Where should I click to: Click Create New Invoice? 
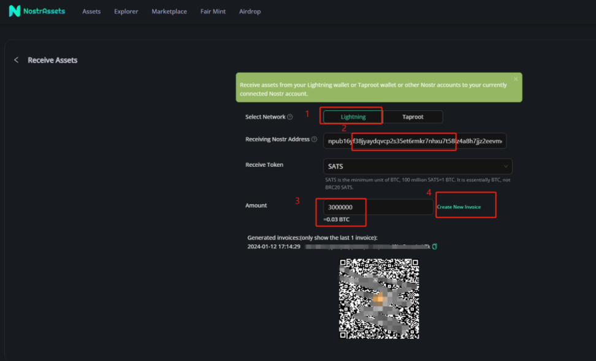(459, 207)
